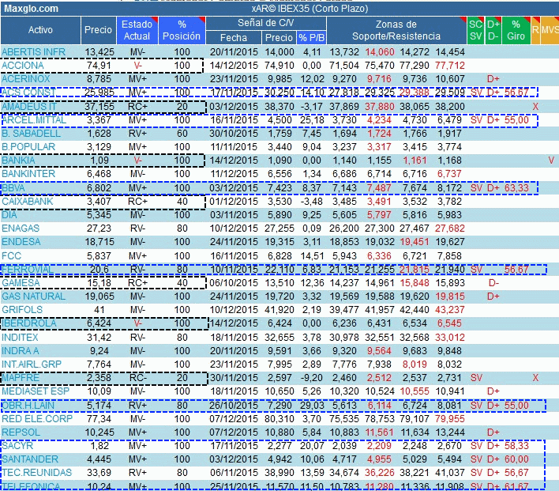
Task: Open the REPSOL asset link
Action: click(21, 432)
